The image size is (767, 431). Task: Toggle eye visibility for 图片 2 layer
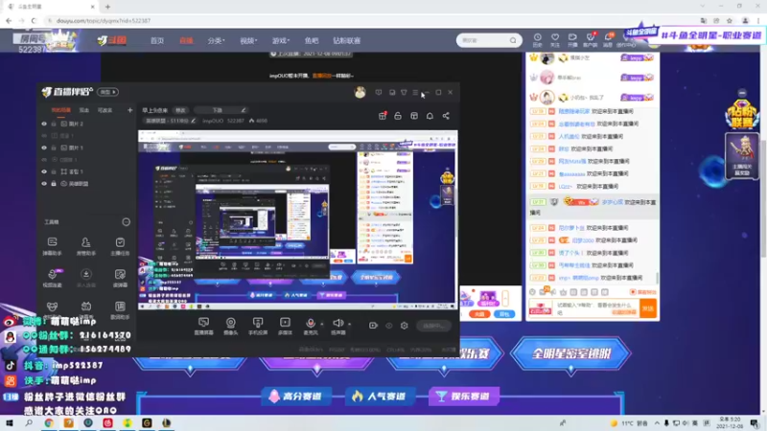tap(44, 125)
